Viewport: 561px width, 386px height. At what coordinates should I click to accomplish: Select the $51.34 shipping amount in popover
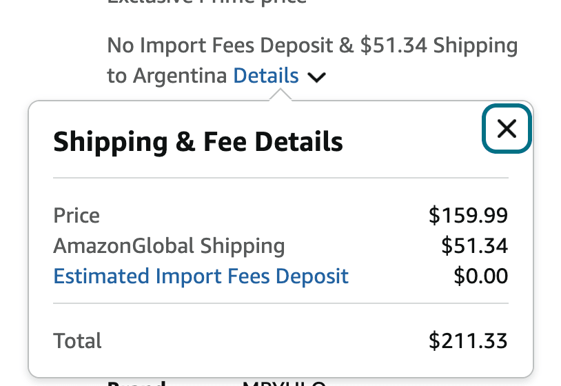coord(474,246)
